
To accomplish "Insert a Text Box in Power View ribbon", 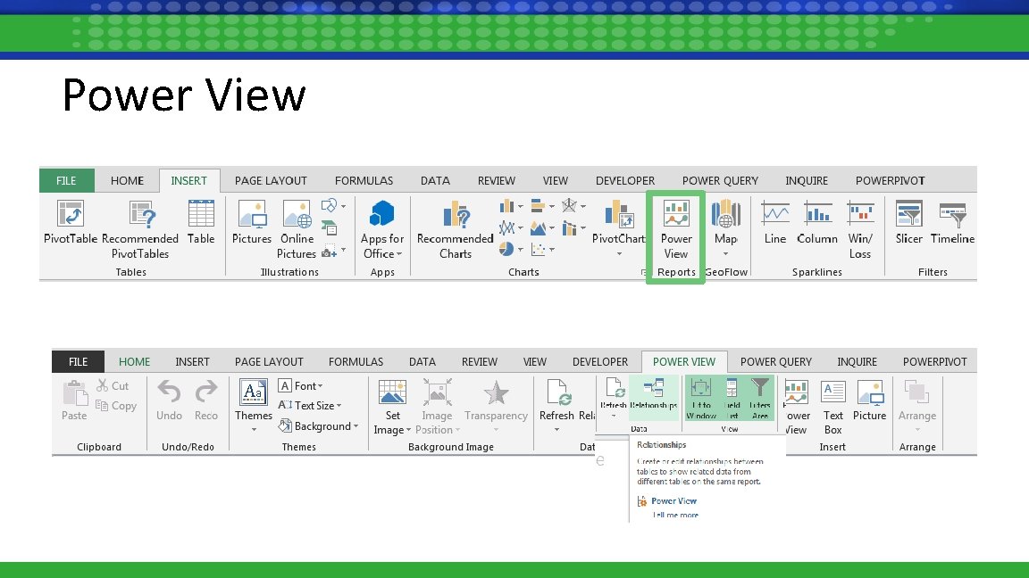I will [832, 407].
